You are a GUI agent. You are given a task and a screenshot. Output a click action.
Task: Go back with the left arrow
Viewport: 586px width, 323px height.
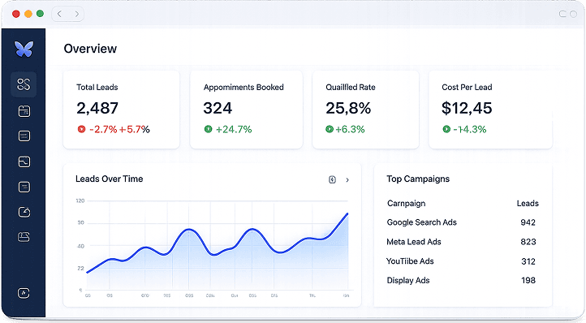pyautogui.click(x=59, y=14)
